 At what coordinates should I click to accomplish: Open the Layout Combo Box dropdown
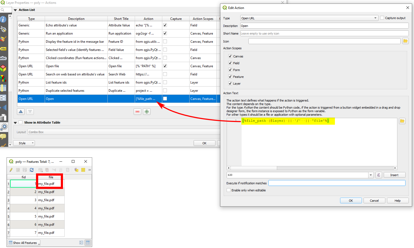pos(124,132)
